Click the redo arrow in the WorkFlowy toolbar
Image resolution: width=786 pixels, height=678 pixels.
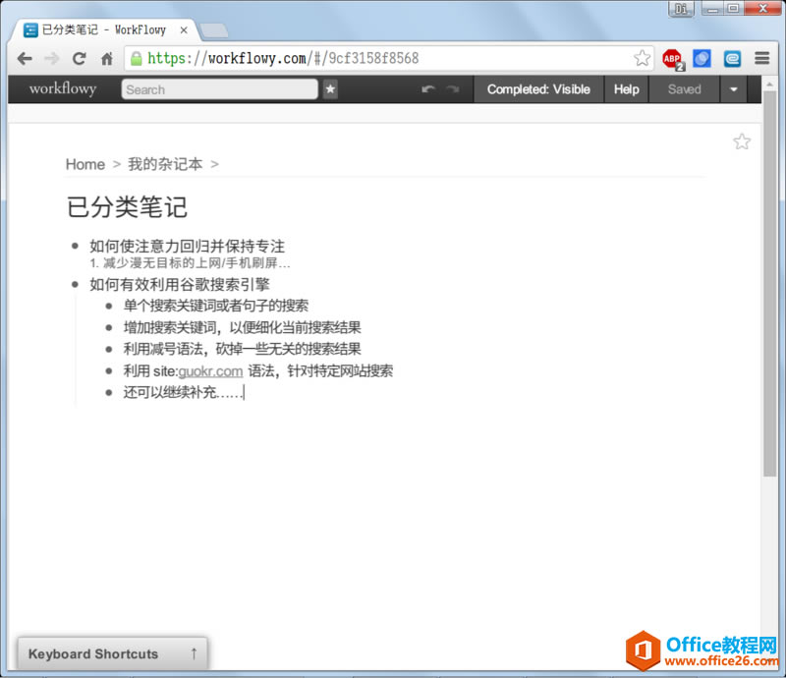tap(453, 89)
